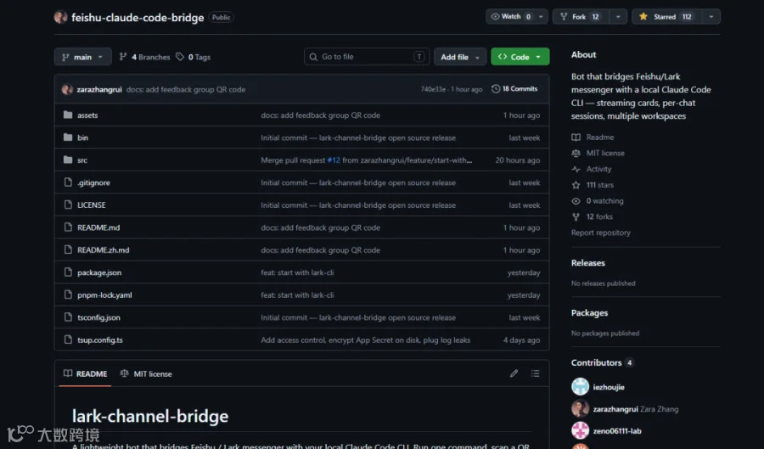Click the iezhoujie contributor name
Image resolution: width=764 pixels, height=449 pixels.
609,387
